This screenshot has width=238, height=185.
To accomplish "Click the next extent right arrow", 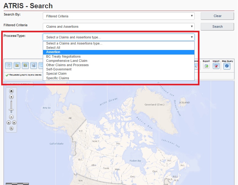I will [x=14, y=123].
